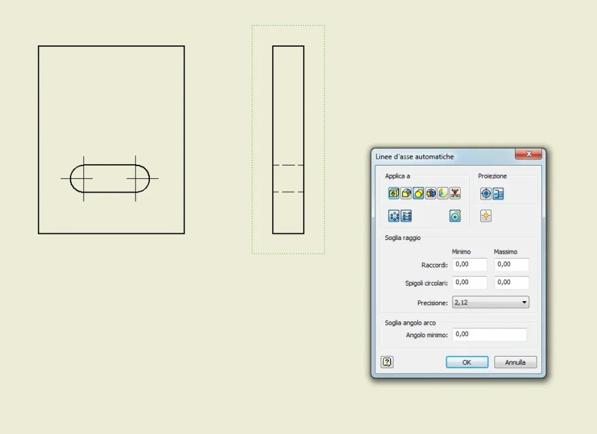597x434 pixels.
Task: Open the Precisione dropdown
Action: click(x=490, y=302)
